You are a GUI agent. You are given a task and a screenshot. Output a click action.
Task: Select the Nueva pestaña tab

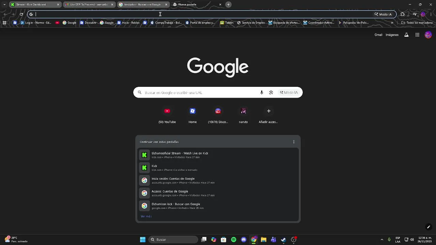[197, 4]
